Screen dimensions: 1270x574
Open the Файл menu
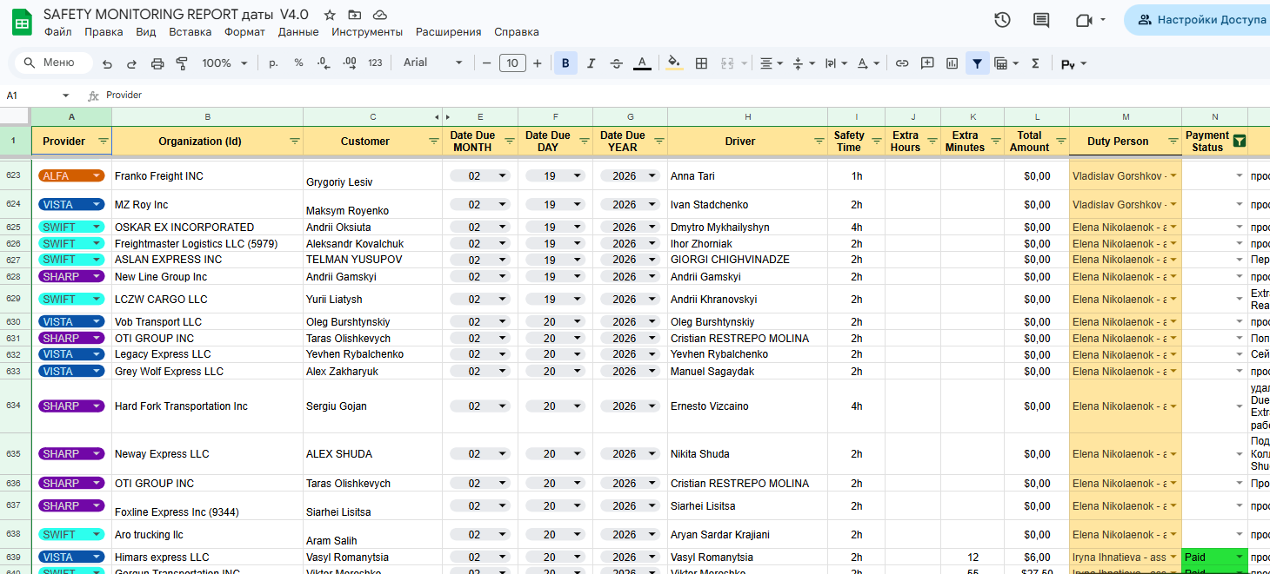pos(57,32)
